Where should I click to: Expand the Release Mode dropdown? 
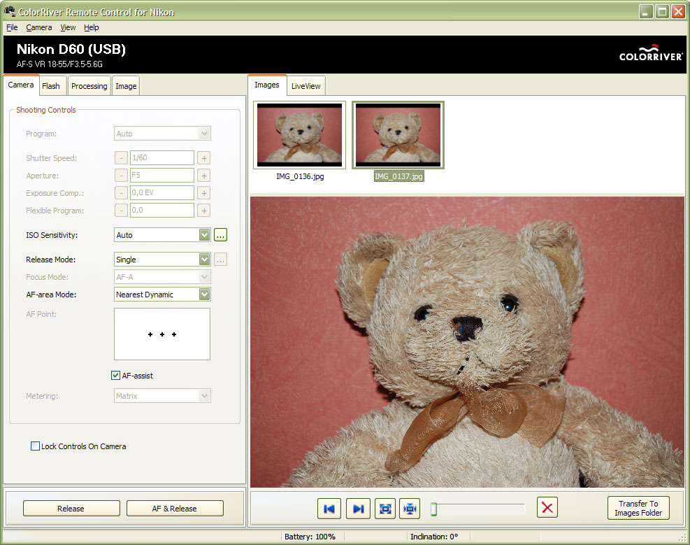pos(162,260)
